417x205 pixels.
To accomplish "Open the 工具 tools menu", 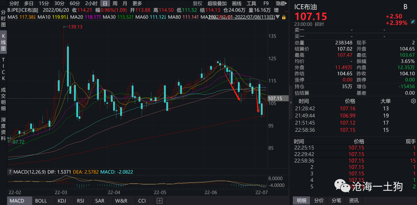I will [x=251, y=3].
